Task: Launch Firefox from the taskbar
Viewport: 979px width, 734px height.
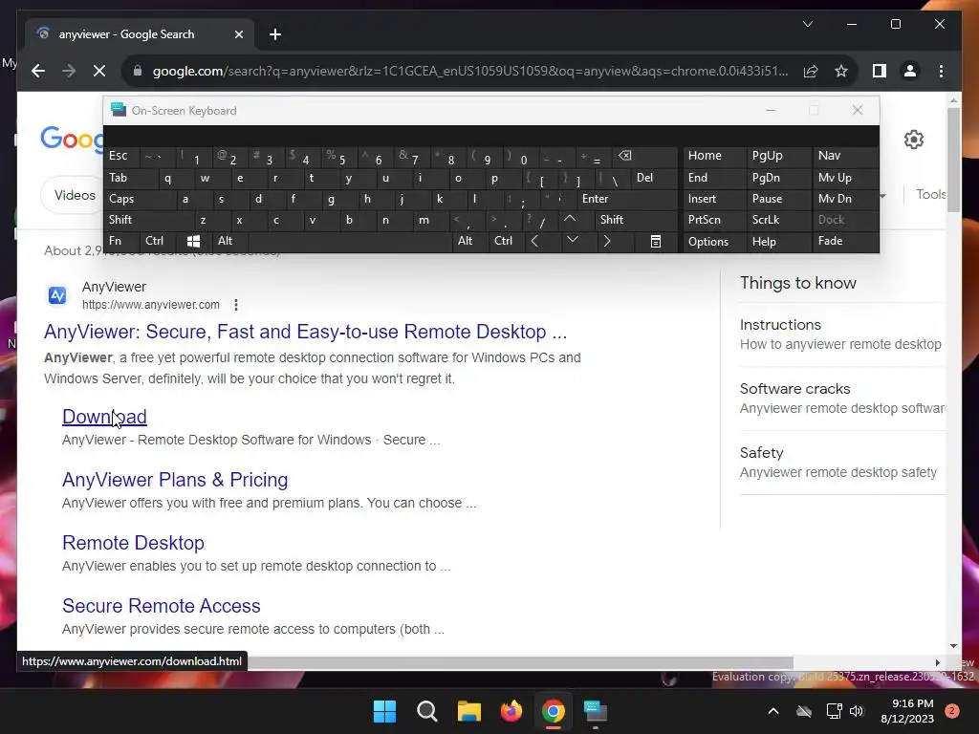Action: pyautogui.click(x=511, y=711)
